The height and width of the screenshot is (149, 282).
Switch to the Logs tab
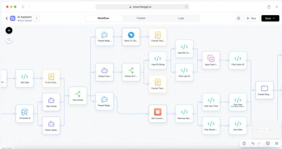[x=181, y=18]
